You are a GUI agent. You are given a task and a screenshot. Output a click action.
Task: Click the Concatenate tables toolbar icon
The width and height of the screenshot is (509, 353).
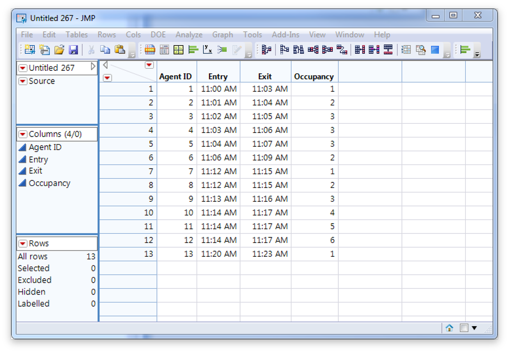(388, 49)
